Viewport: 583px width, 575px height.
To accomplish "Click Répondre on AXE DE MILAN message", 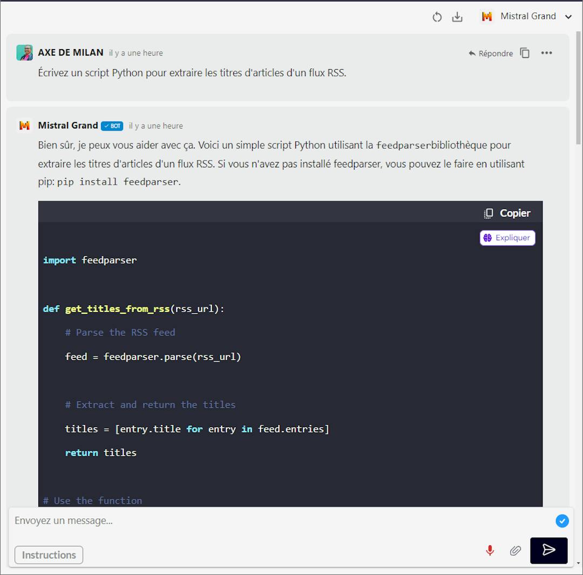I will pos(491,53).
